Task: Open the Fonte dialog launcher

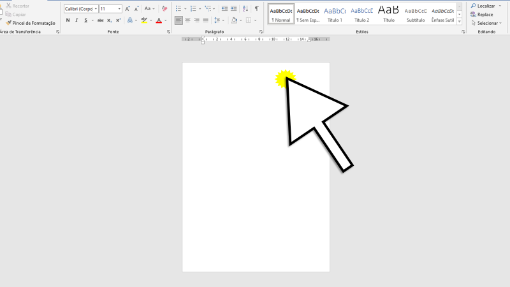Action: click(x=168, y=32)
